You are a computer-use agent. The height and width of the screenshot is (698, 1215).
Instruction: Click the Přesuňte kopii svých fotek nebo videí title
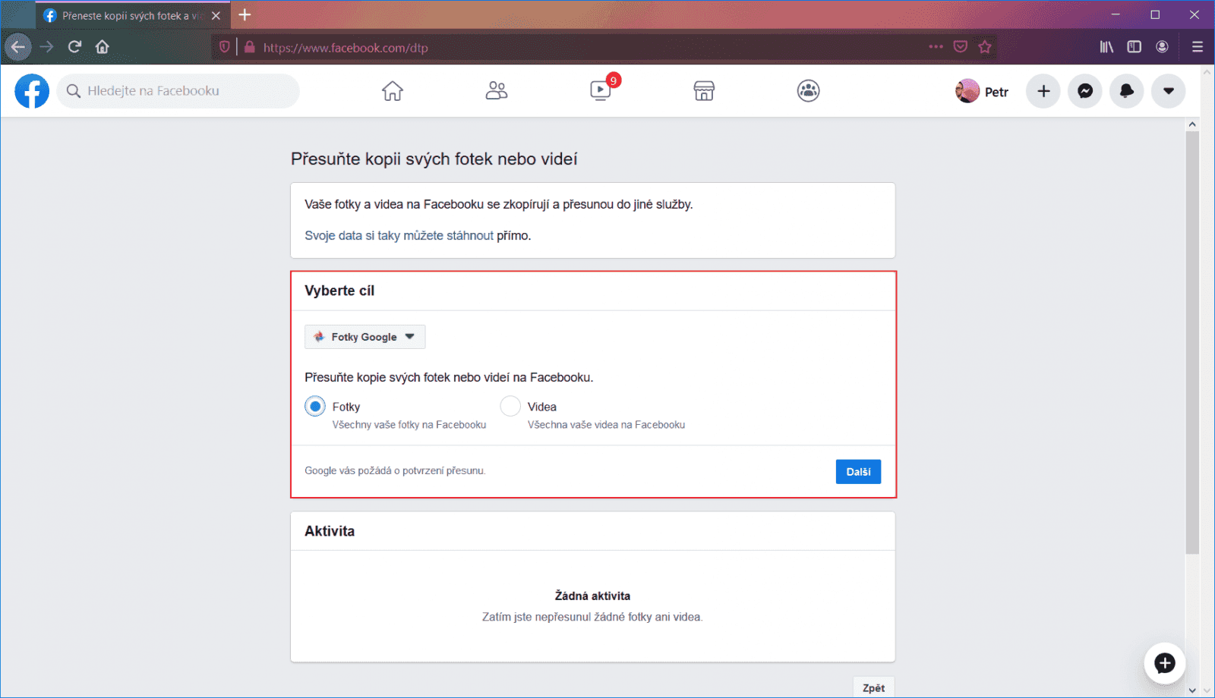pos(434,159)
